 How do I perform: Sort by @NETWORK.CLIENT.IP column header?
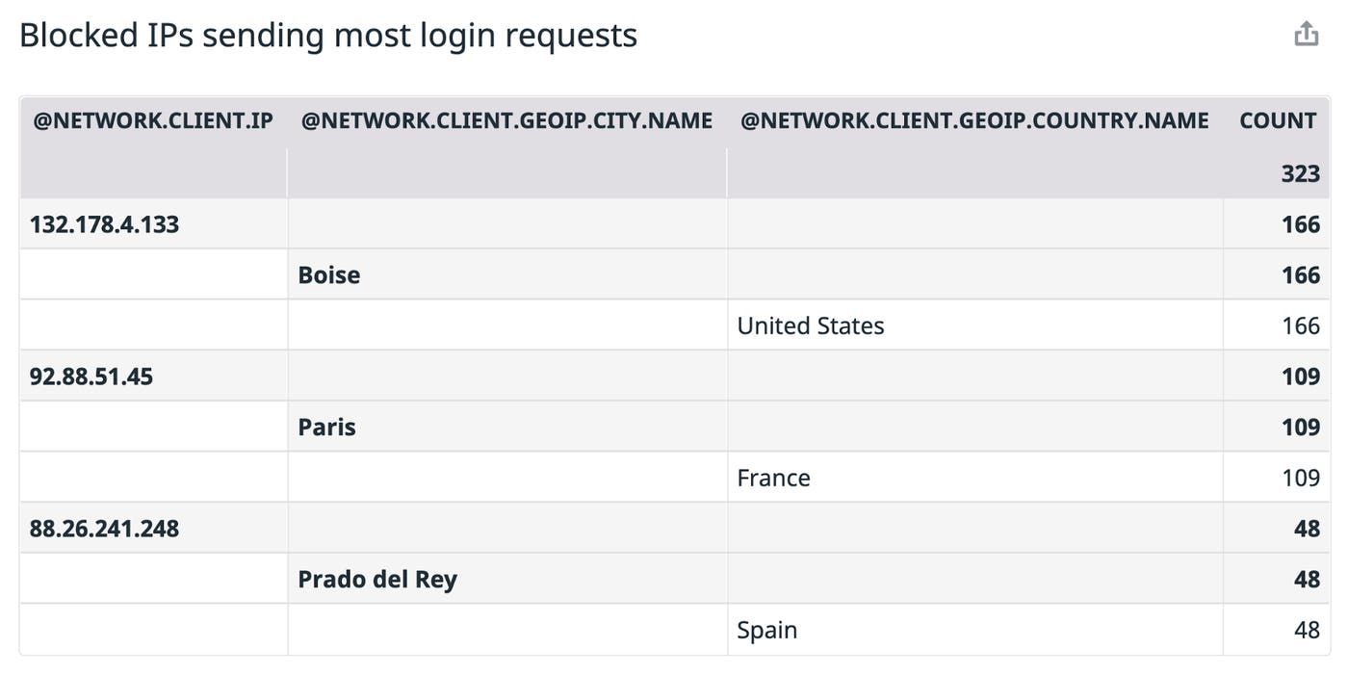click(x=152, y=118)
